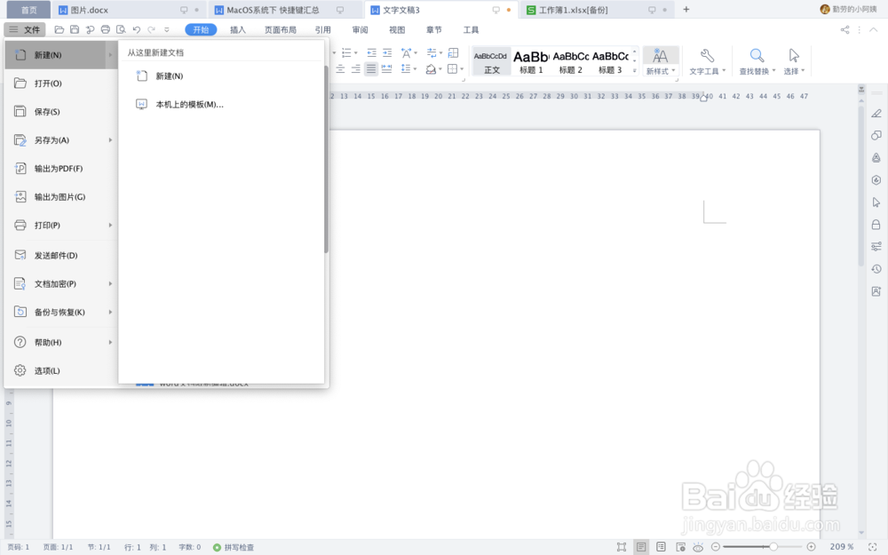This screenshot has width=888, height=555.
Task: Add a new tab with plus button
Action: tap(686, 10)
